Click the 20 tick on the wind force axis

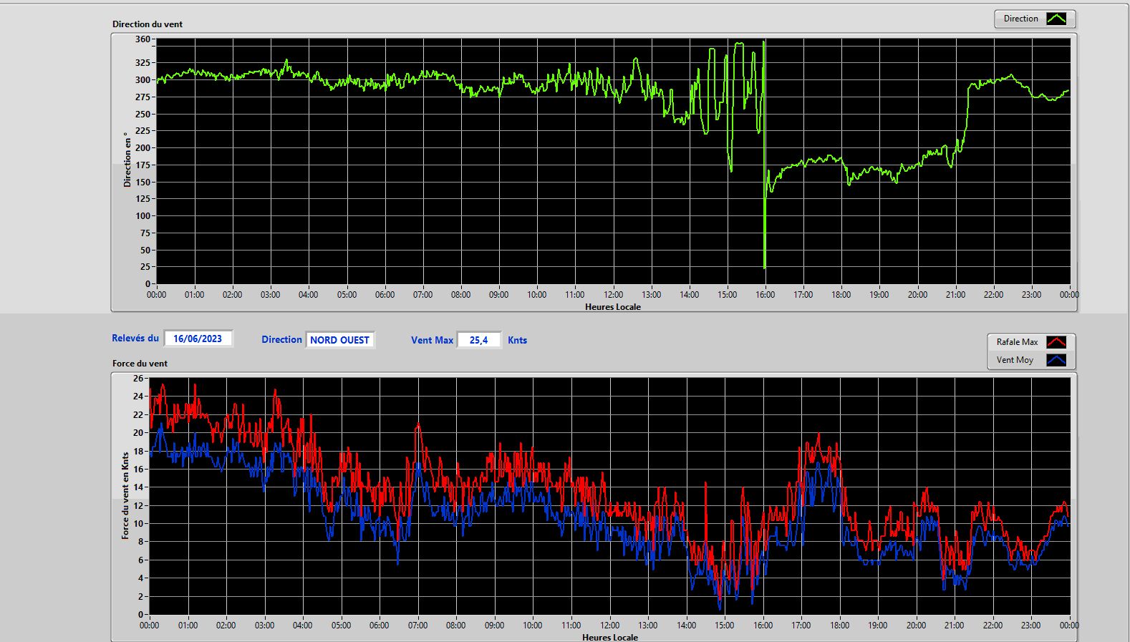pos(138,433)
